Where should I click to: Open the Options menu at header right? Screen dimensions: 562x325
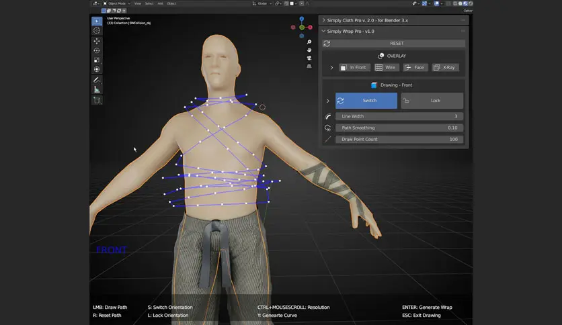(x=468, y=11)
